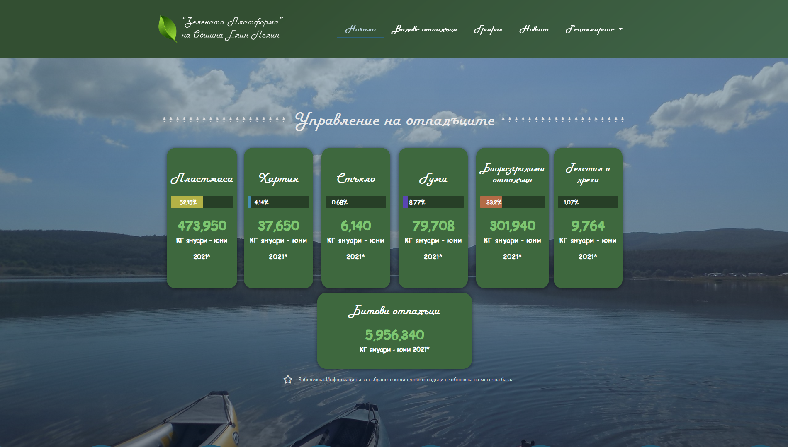
Task: Click the 5,956,340 household waste total
Action: pos(394,335)
